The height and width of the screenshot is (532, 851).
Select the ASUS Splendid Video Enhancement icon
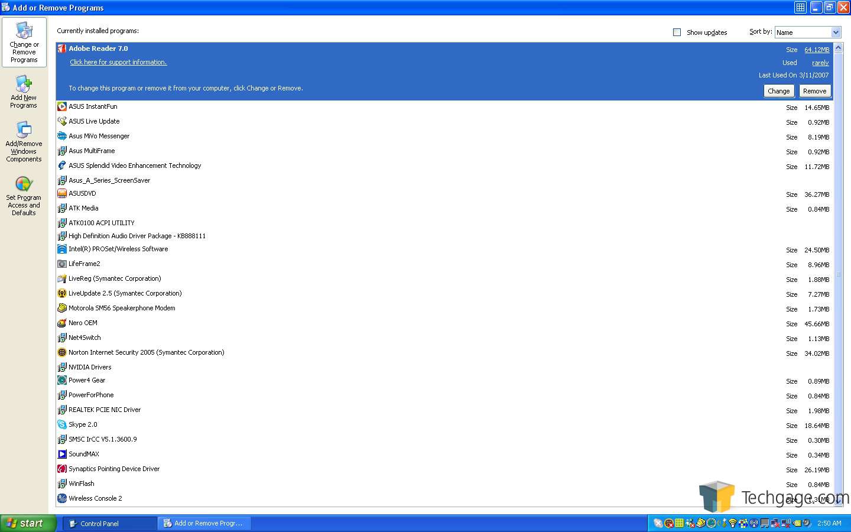tap(61, 166)
